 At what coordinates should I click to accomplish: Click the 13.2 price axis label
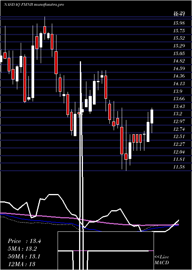178,114
